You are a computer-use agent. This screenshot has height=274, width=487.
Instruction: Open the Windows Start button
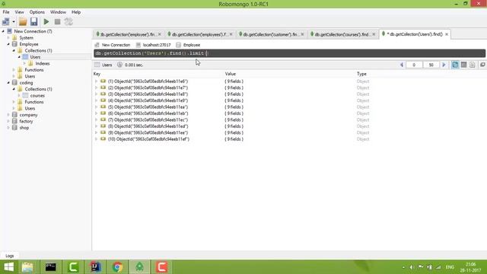[x=8, y=267]
